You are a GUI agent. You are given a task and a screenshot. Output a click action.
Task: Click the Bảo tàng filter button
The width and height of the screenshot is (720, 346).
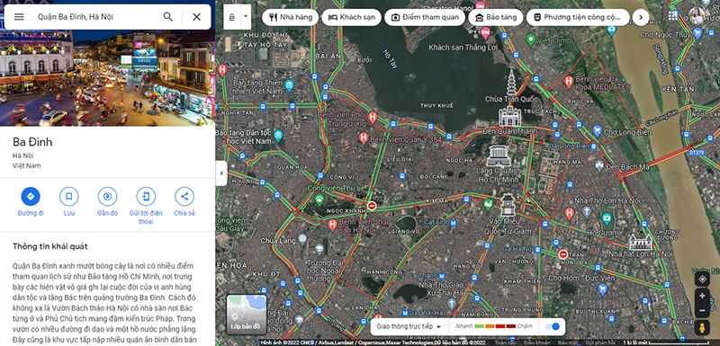pyautogui.click(x=496, y=17)
